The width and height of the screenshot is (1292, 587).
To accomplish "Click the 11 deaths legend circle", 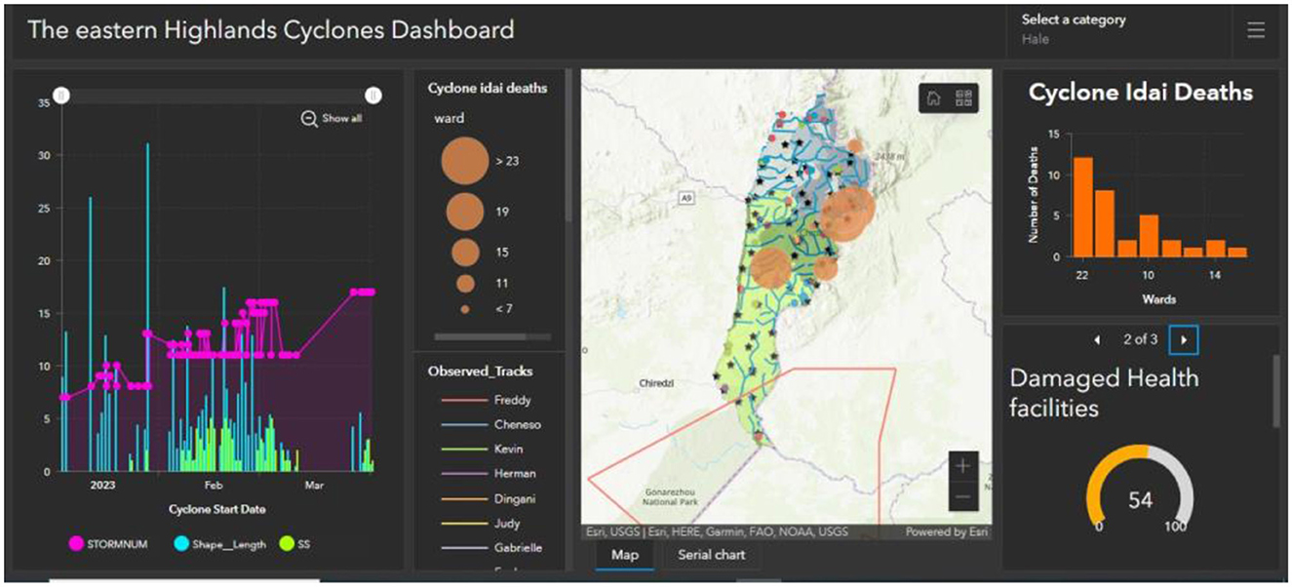I will click(x=465, y=284).
